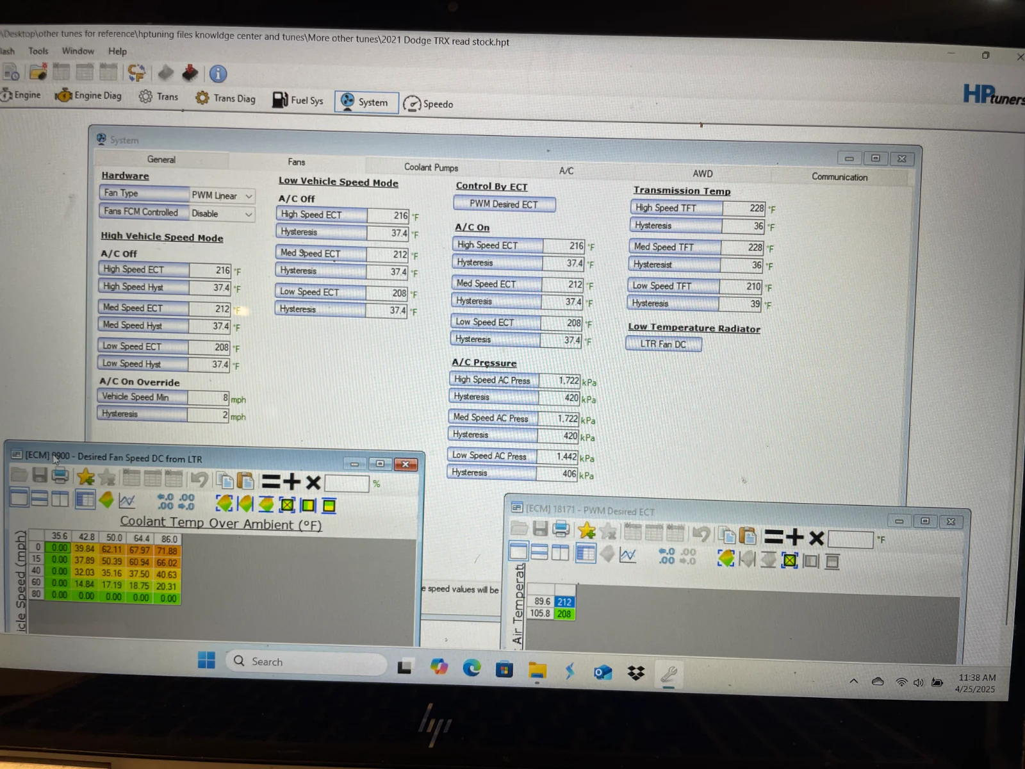Viewport: 1025px width, 769px height.
Task: Click Paste clipboard icon in Desired Fan Speed window
Action: (x=245, y=481)
